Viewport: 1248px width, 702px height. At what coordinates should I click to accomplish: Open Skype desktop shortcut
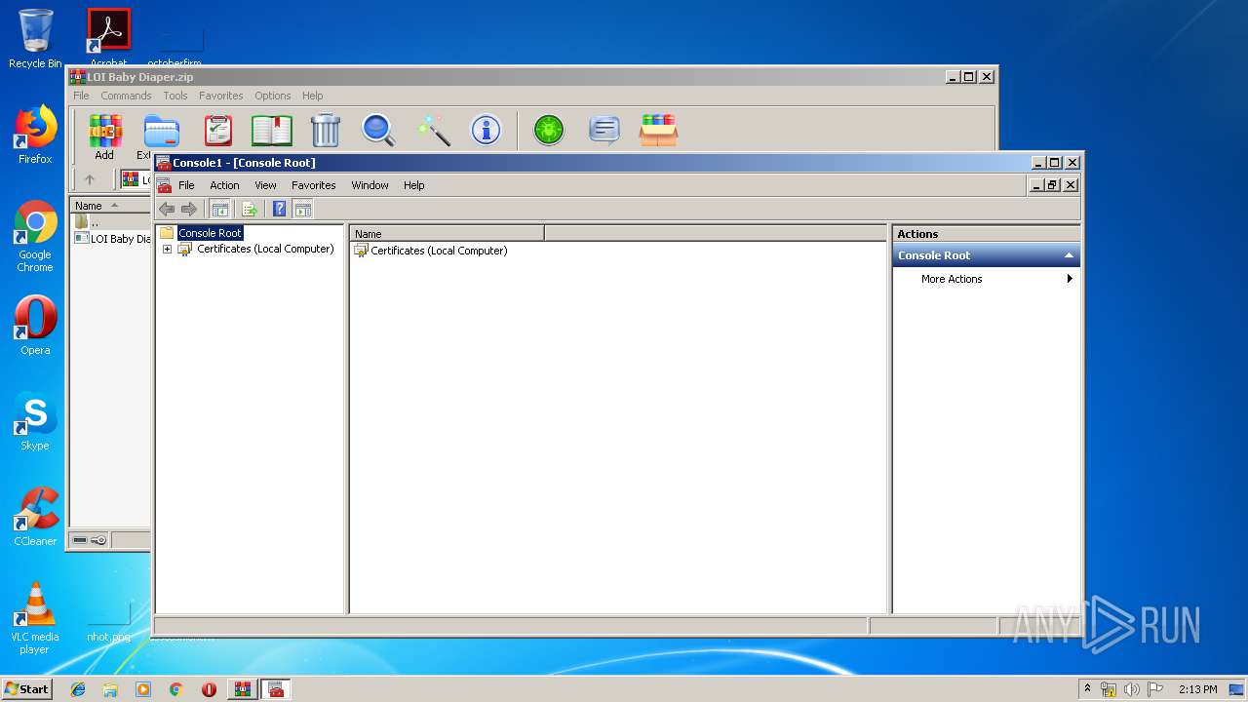pos(35,421)
